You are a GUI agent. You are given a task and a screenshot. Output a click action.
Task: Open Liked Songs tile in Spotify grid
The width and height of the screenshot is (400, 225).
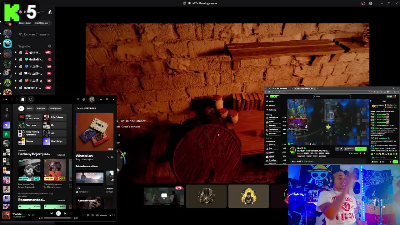click(x=55, y=141)
